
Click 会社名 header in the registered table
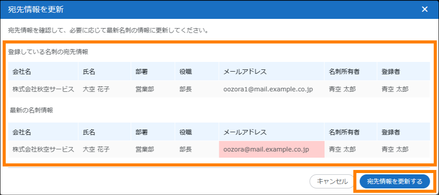coord(22,71)
